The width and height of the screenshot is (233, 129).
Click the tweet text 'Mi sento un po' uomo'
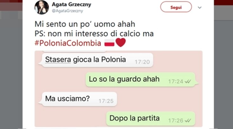pyautogui.click(x=75, y=24)
